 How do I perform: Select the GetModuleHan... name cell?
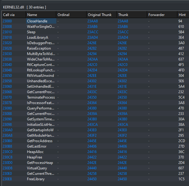[41, 135]
